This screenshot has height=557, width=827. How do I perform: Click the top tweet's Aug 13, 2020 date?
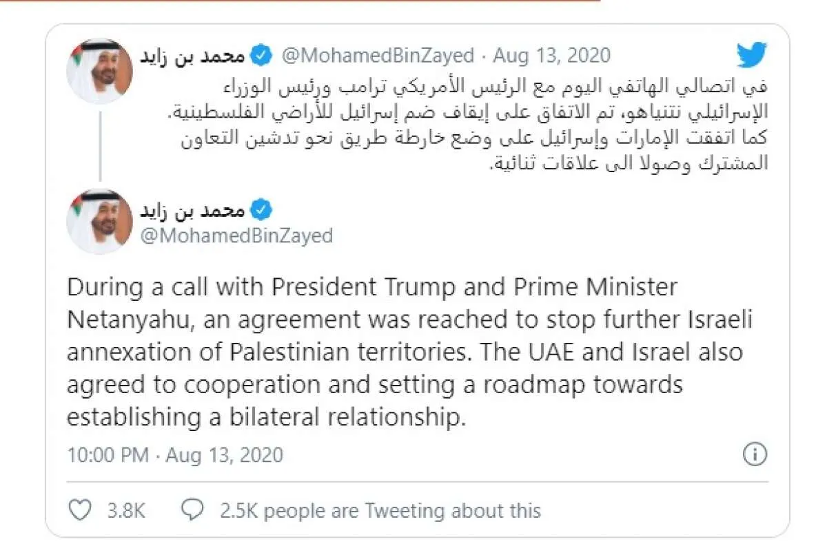point(552,56)
